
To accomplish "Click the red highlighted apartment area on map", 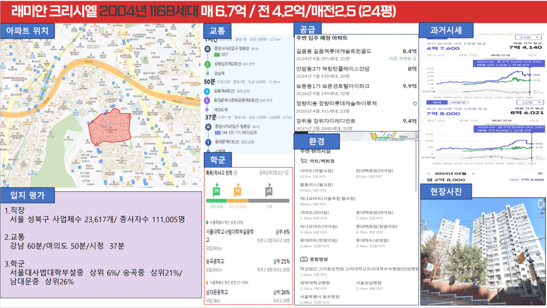I will click(x=109, y=126).
